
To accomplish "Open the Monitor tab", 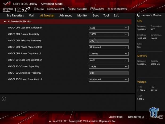I will (82, 15).
